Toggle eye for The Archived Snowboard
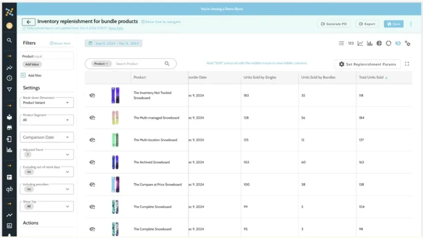Image resolution: width=423 pixels, height=238 pixels. tap(92, 162)
